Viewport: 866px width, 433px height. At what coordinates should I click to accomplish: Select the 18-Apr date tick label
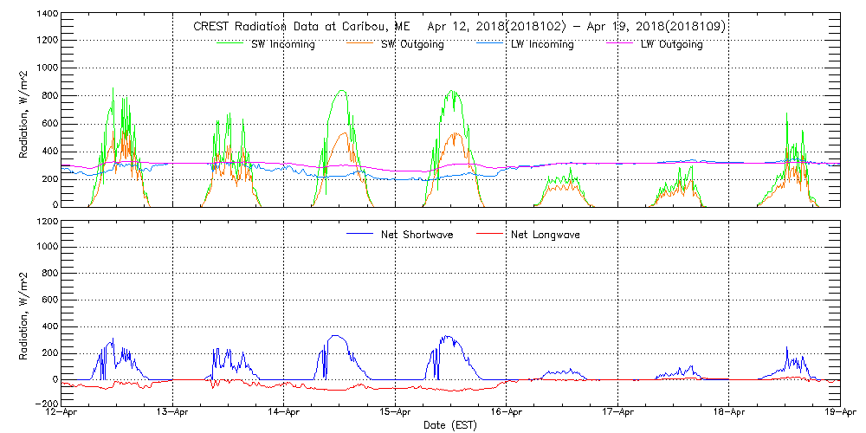point(729,413)
